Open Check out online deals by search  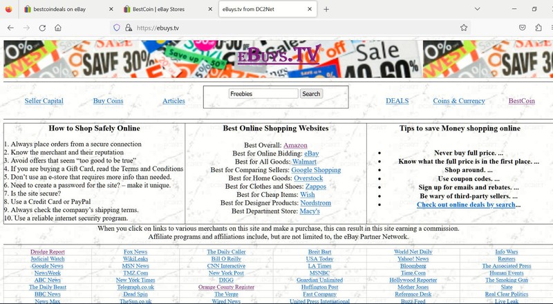(x=466, y=205)
